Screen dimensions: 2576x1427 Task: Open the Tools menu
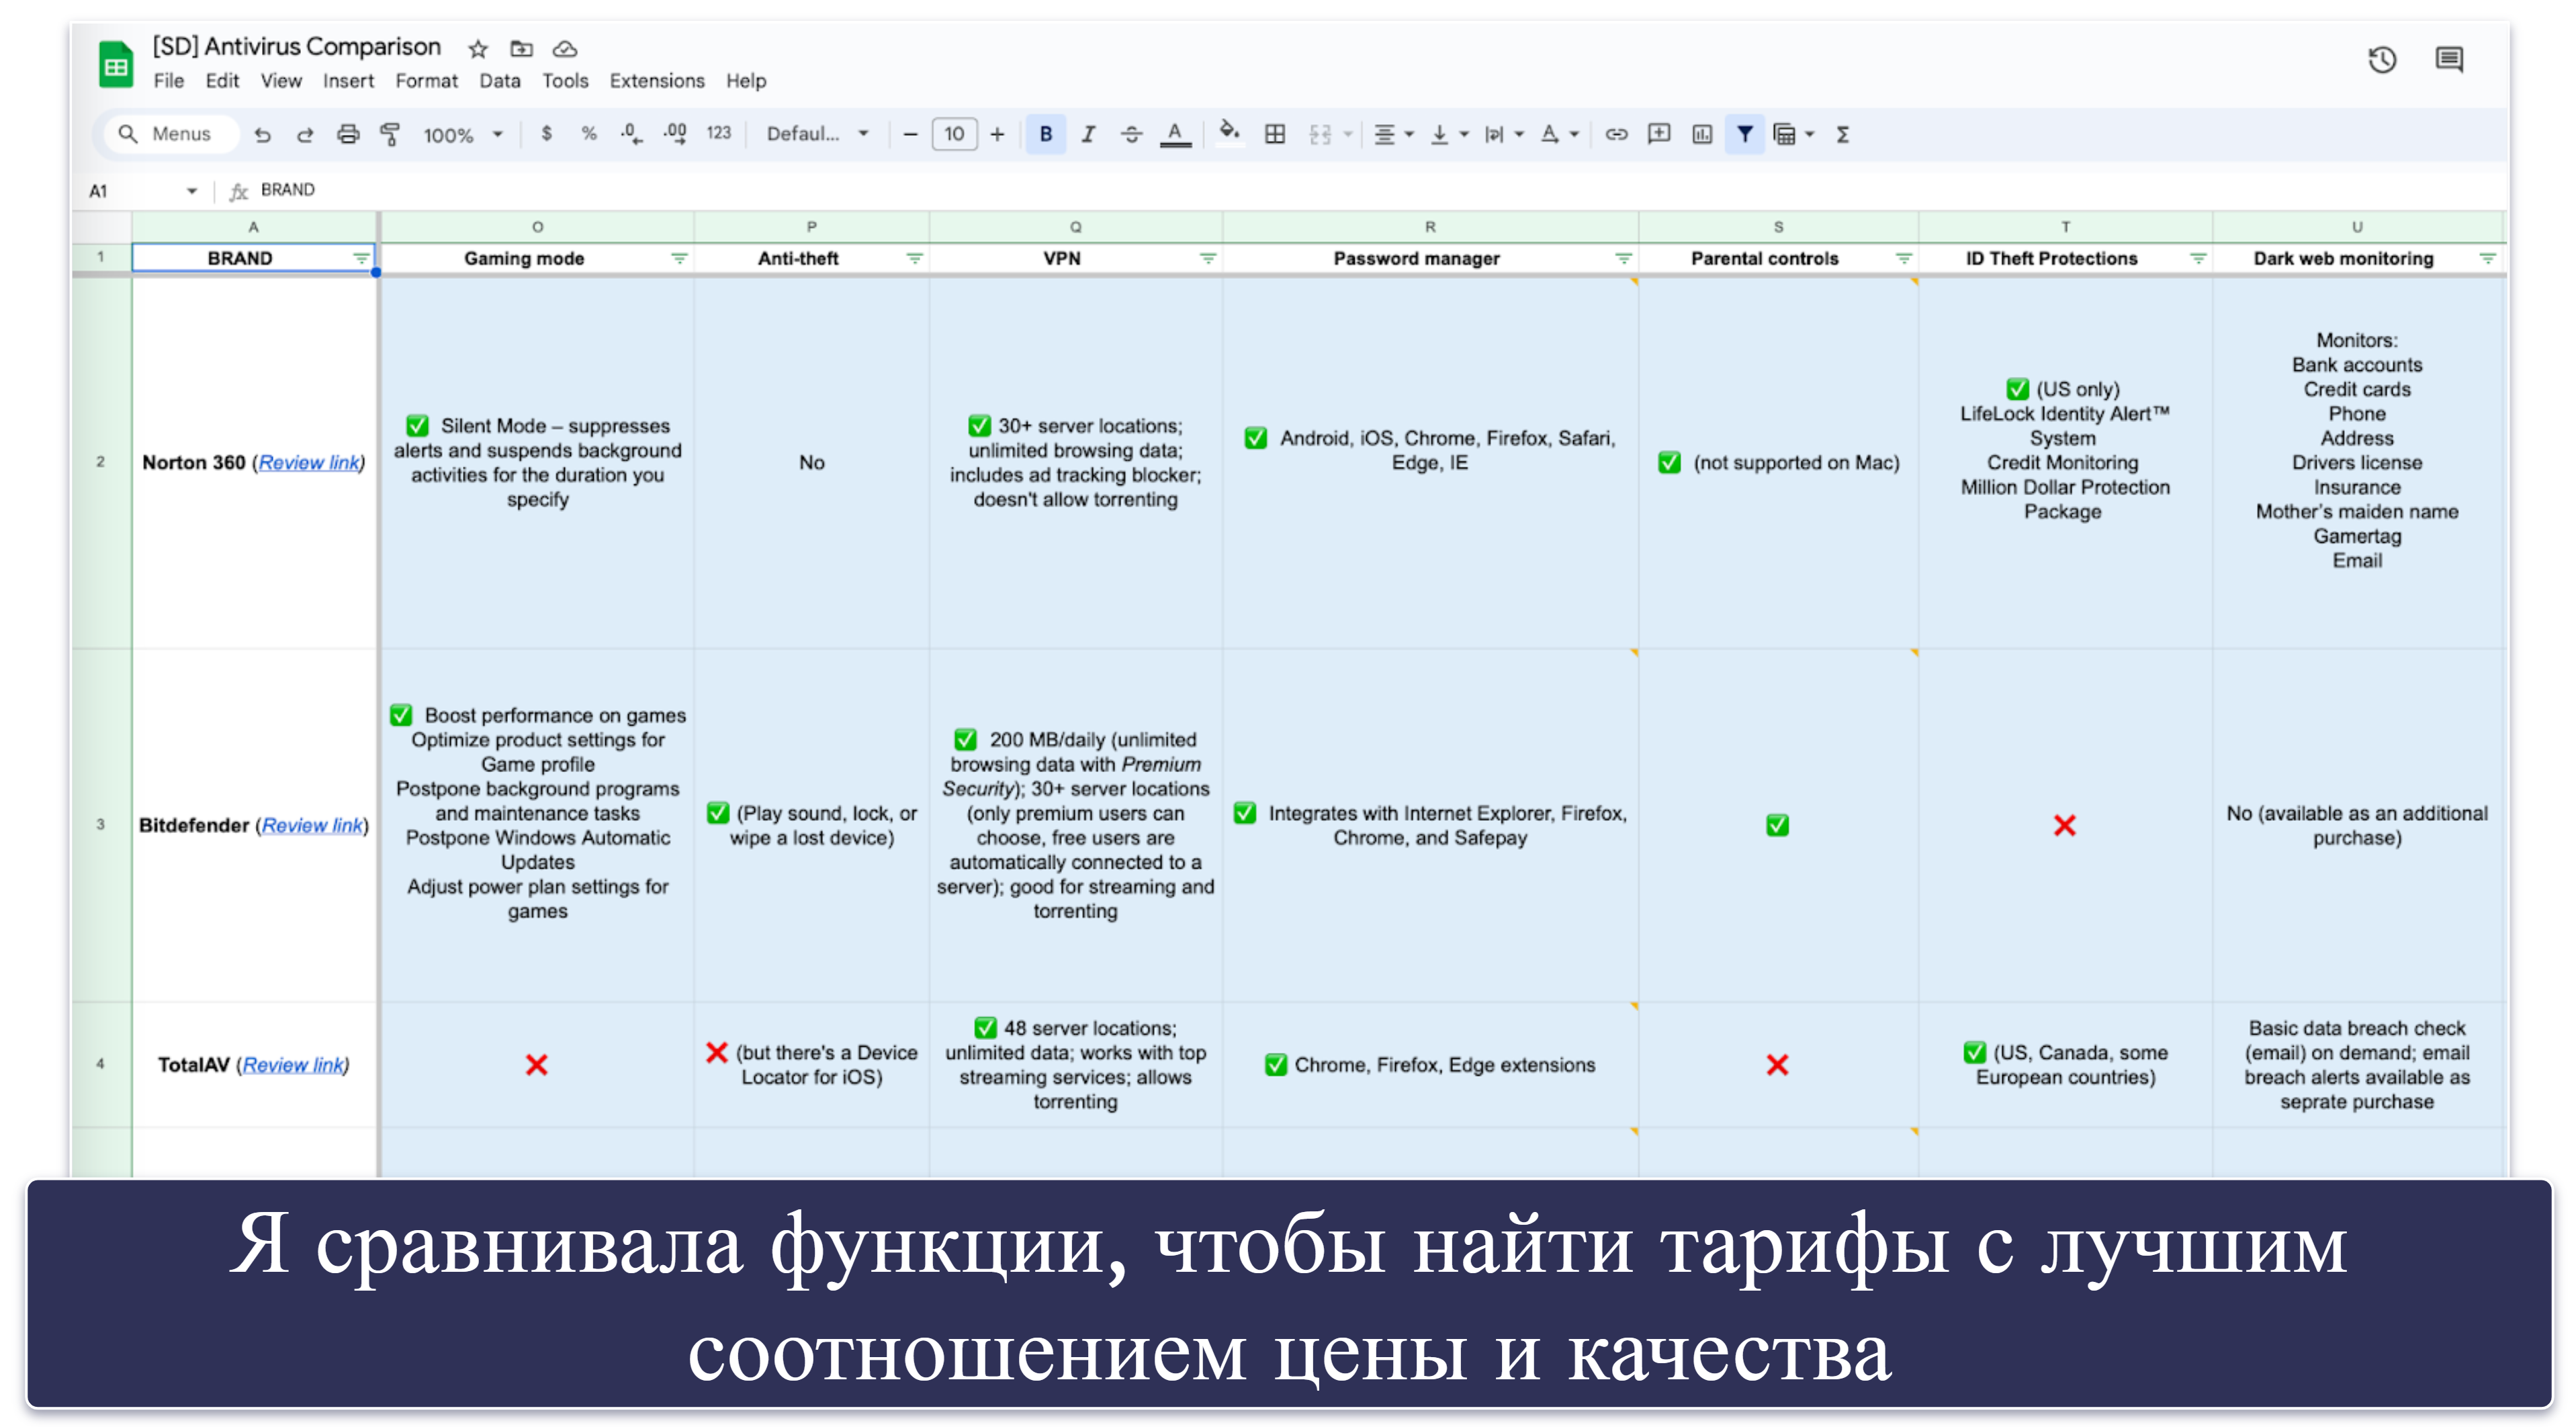coord(565,81)
